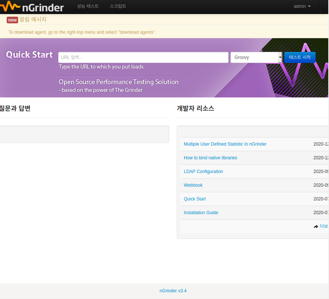
Task: Click date beside LDAP Configuration
Action: (321, 172)
